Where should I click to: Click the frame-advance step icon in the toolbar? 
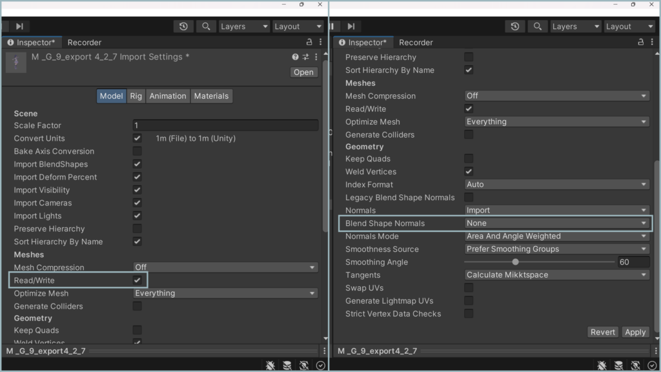pos(19,26)
